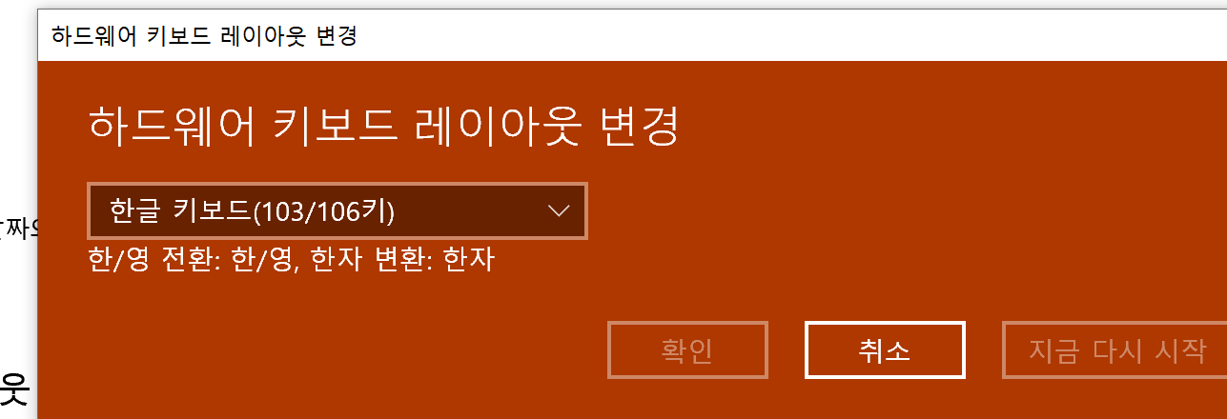The width and height of the screenshot is (1227, 419).
Task: Confirm with the 확인 button
Action: (687, 349)
